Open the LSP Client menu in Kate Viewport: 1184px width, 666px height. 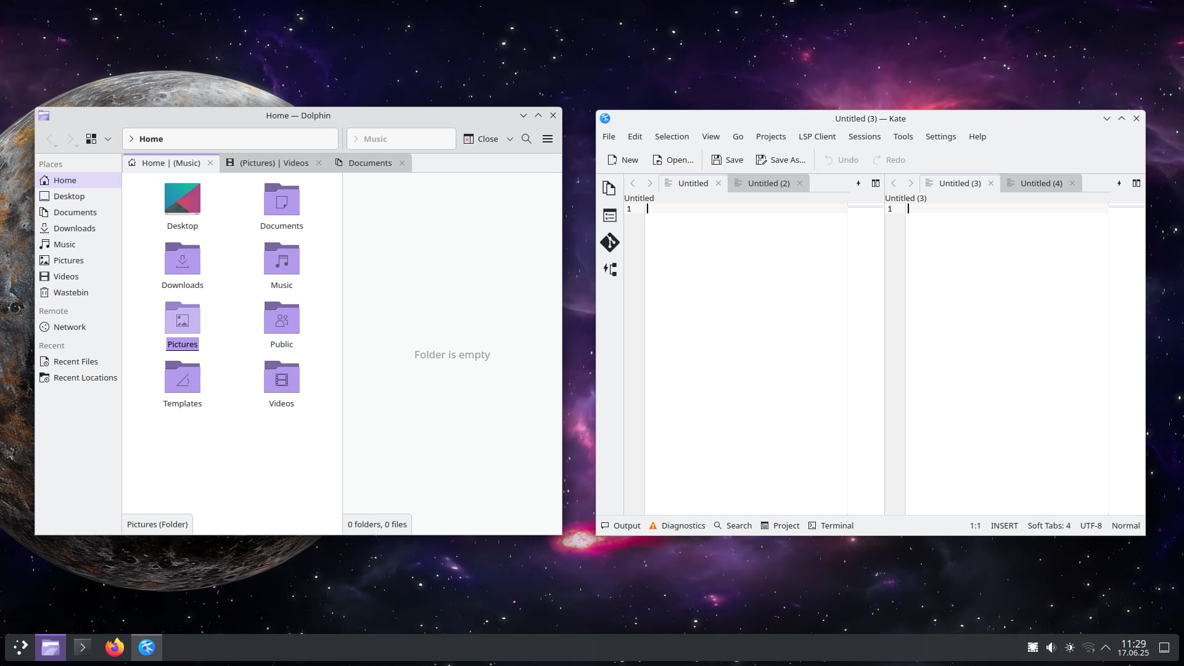pos(817,136)
